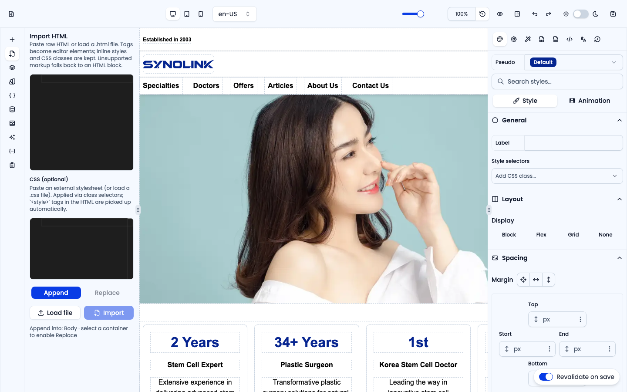Select Flex display option
The height and width of the screenshot is (392, 627).
pyautogui.click(x=541, y=235)
